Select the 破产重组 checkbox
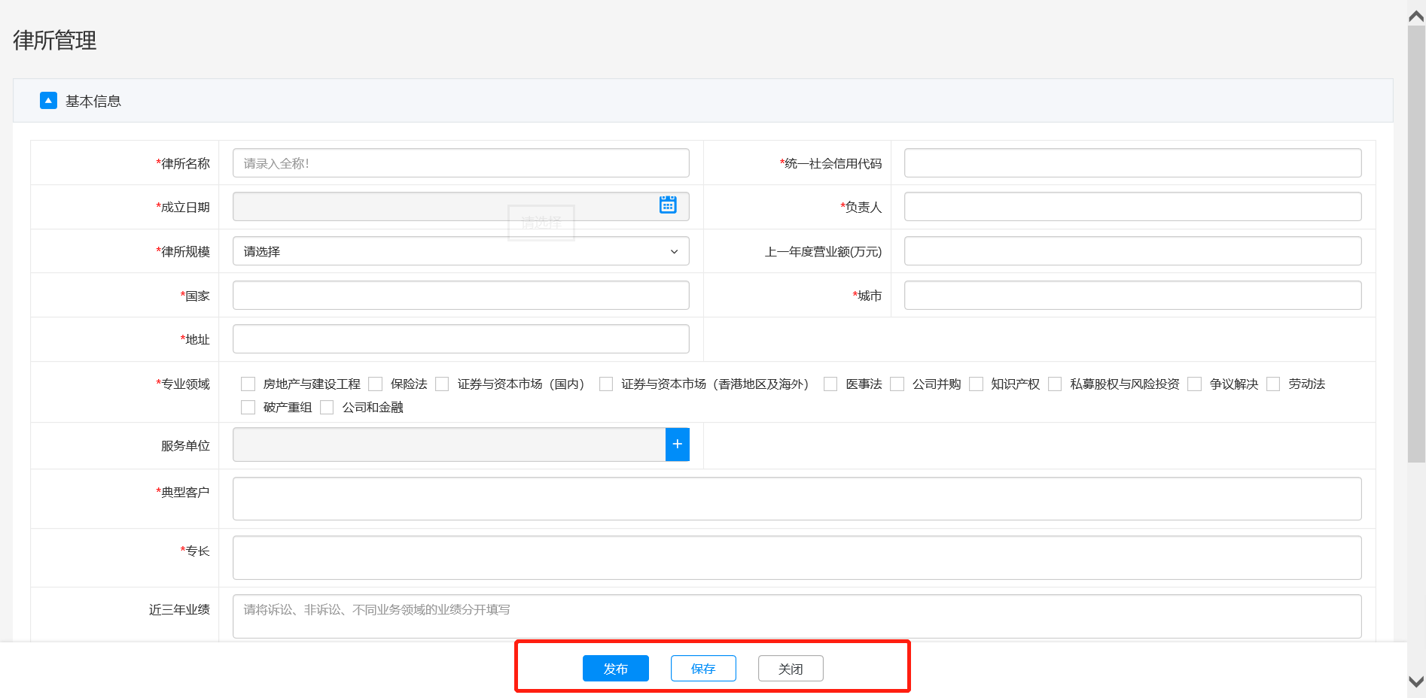 [248, 408]
